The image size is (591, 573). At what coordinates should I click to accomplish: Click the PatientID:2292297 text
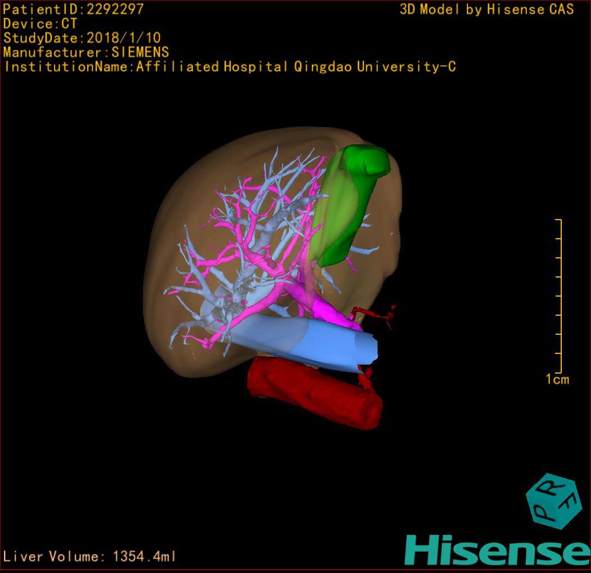[x=74, y=9]
